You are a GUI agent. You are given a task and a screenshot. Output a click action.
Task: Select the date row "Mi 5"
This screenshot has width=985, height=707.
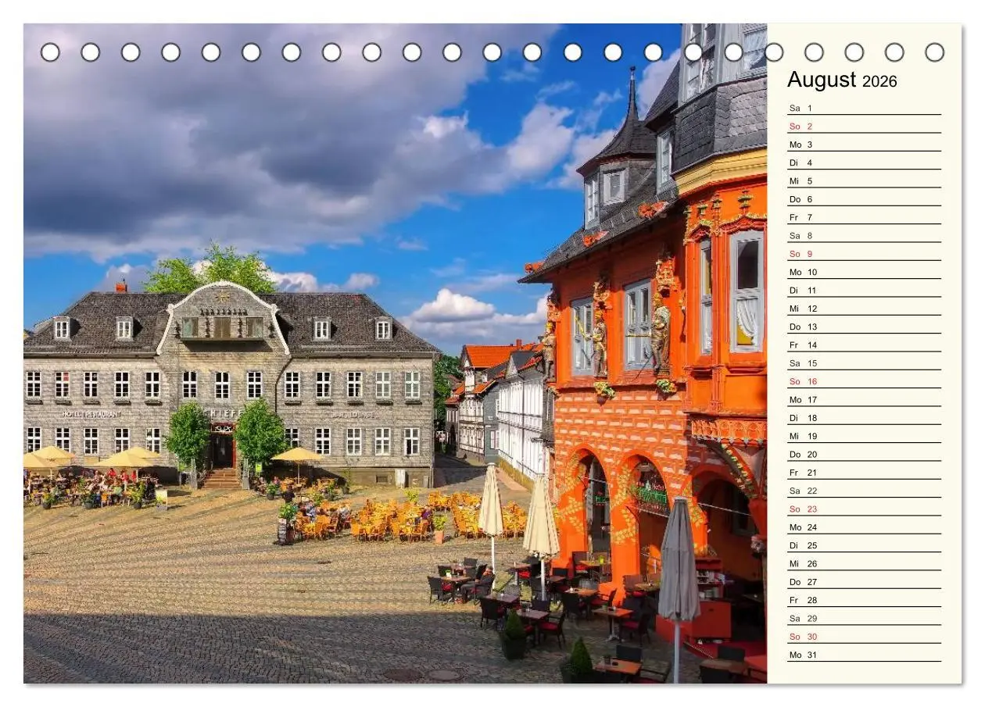tap(864, 180)
